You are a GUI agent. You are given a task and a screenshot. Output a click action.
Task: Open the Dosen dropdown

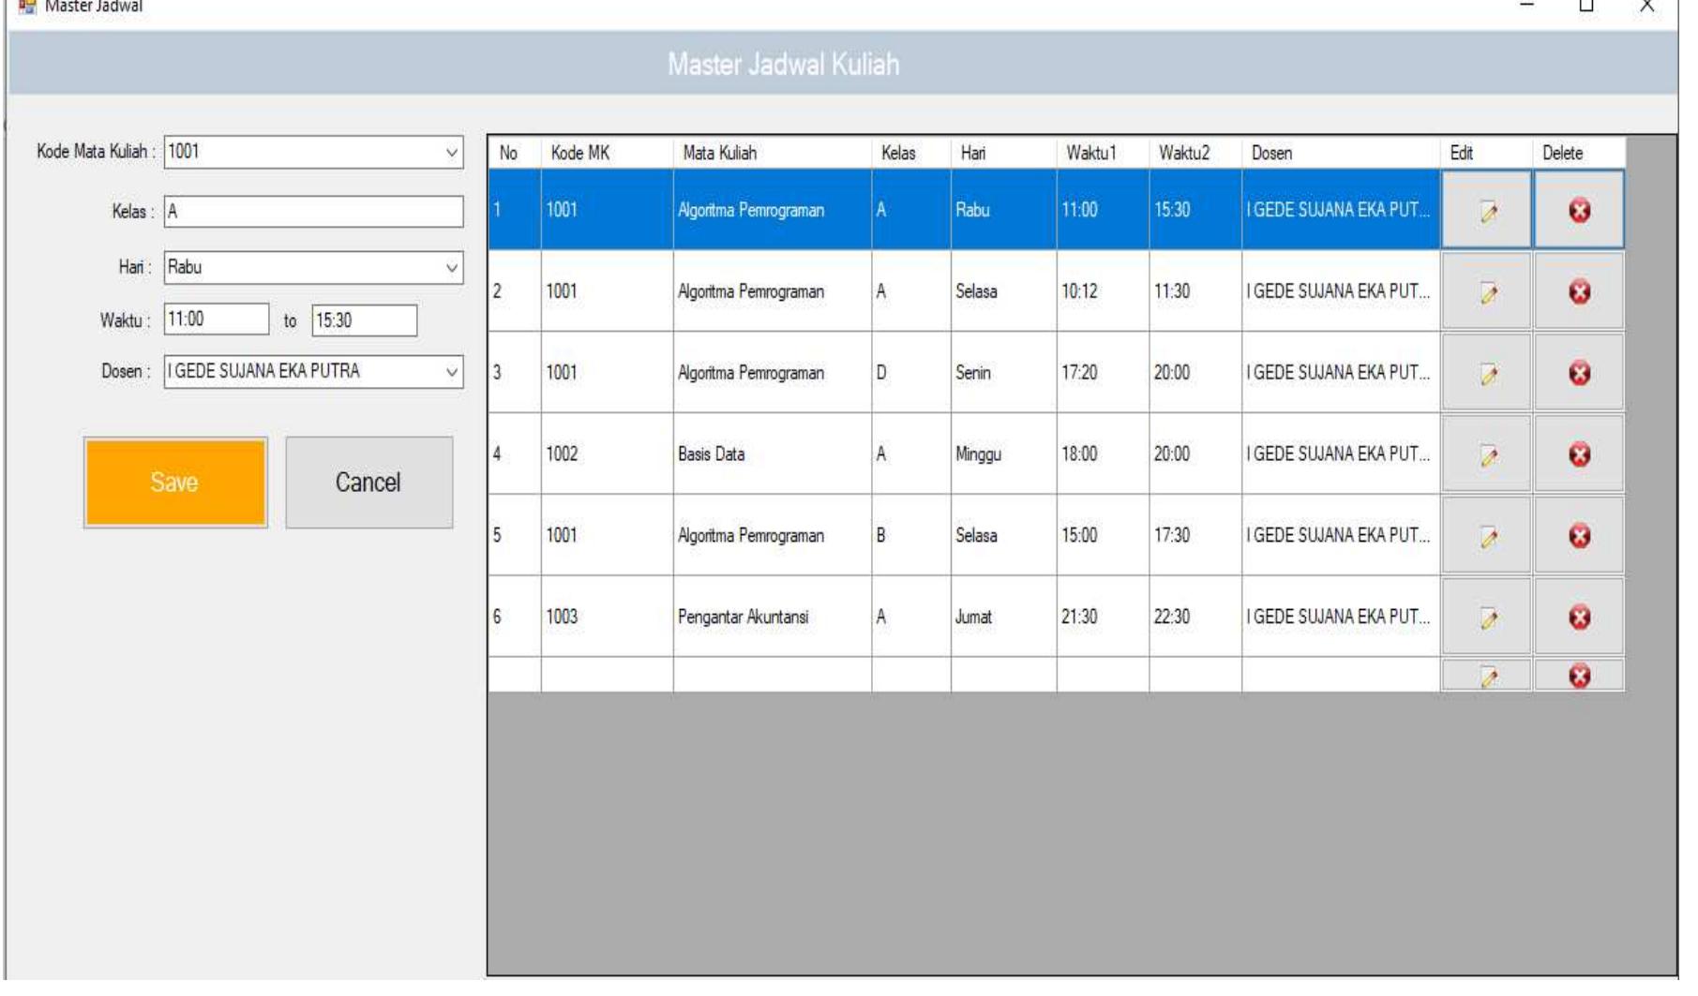(x=452, y=372)
